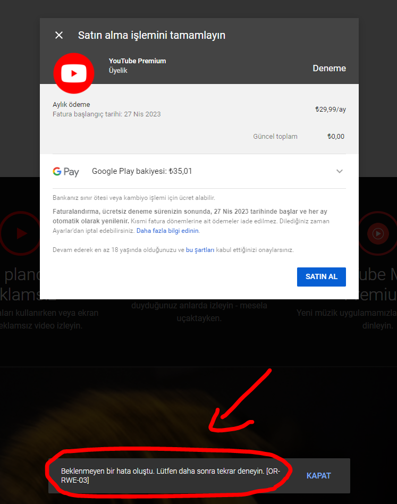Click the error message text OR-RWE-03
Screen dimensions: 397x504
(171, 476)
